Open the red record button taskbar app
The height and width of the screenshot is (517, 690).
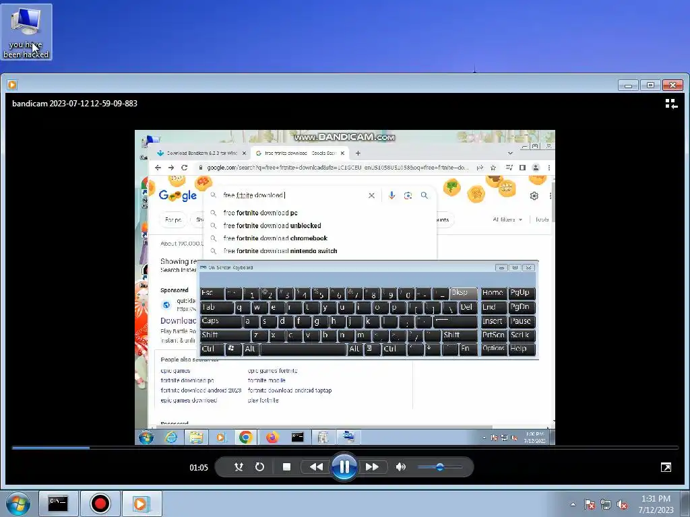tap(100, 504)
